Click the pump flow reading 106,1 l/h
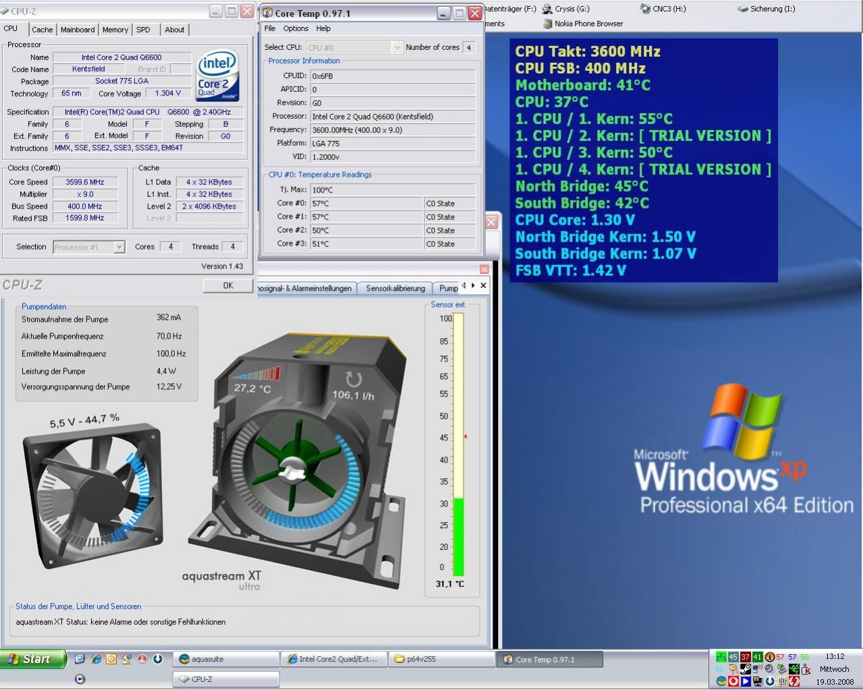 point(353,395)
